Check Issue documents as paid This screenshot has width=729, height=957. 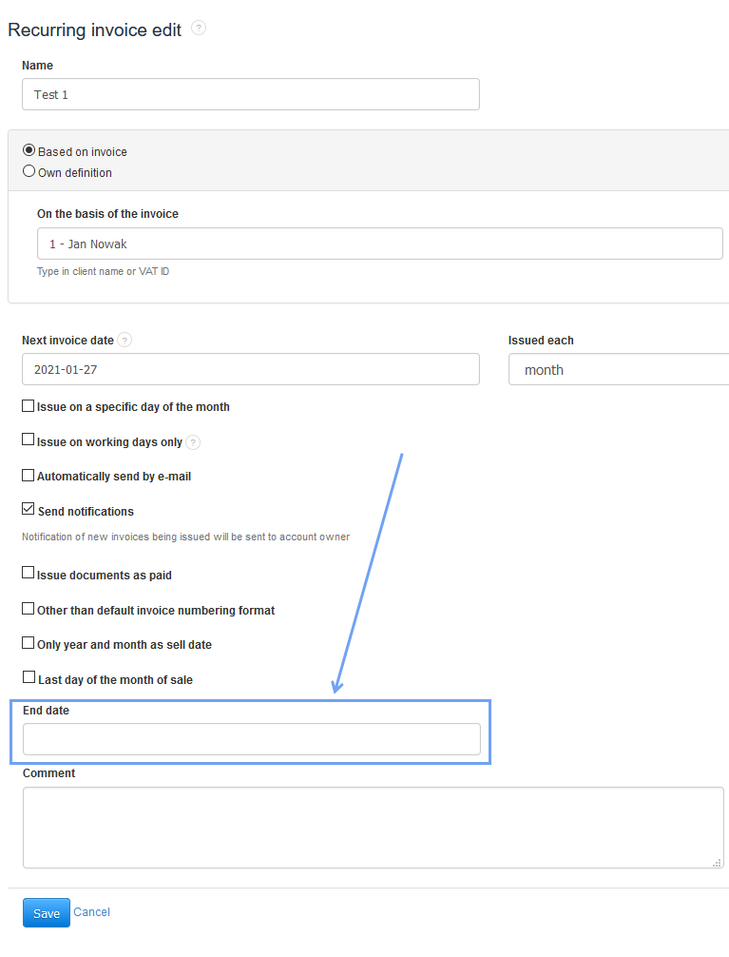pos(28,572)
